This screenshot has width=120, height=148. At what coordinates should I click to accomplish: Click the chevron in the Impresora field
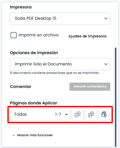106,18
